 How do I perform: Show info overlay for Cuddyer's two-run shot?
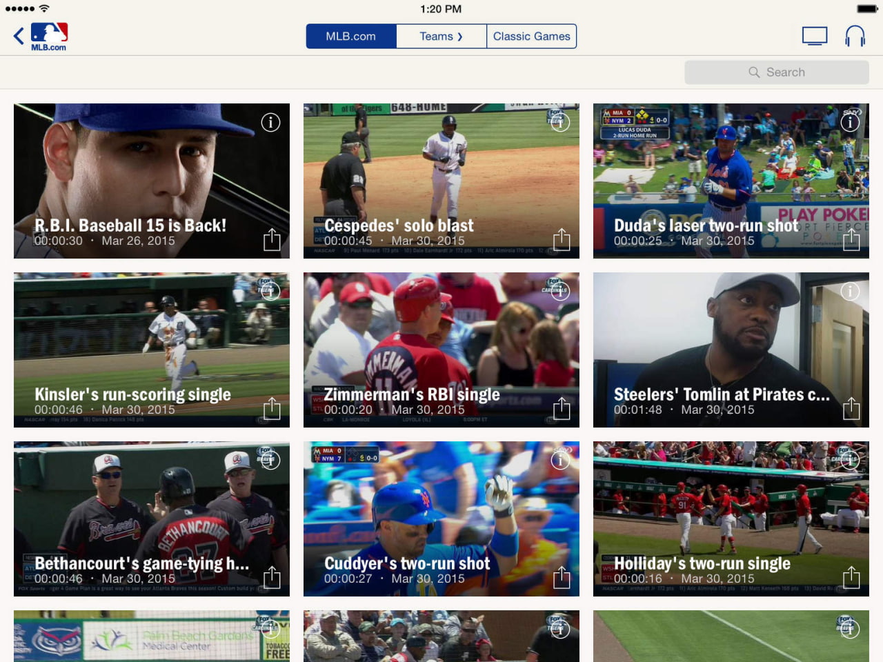559,460
